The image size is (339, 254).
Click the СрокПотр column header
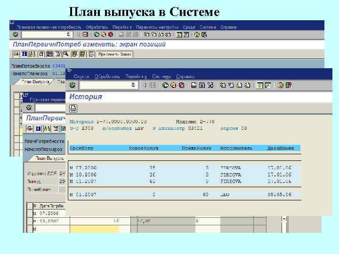tap(81, 148)
